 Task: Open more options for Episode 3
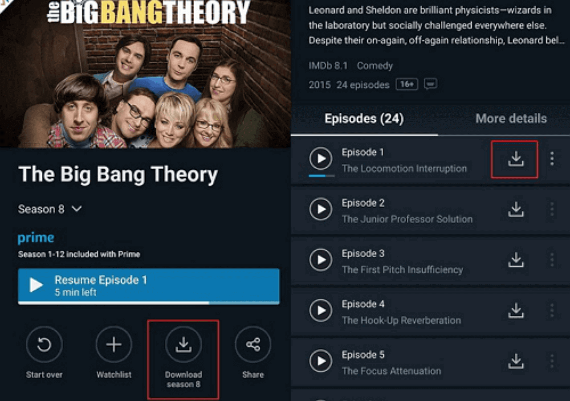tap(552, 260)
